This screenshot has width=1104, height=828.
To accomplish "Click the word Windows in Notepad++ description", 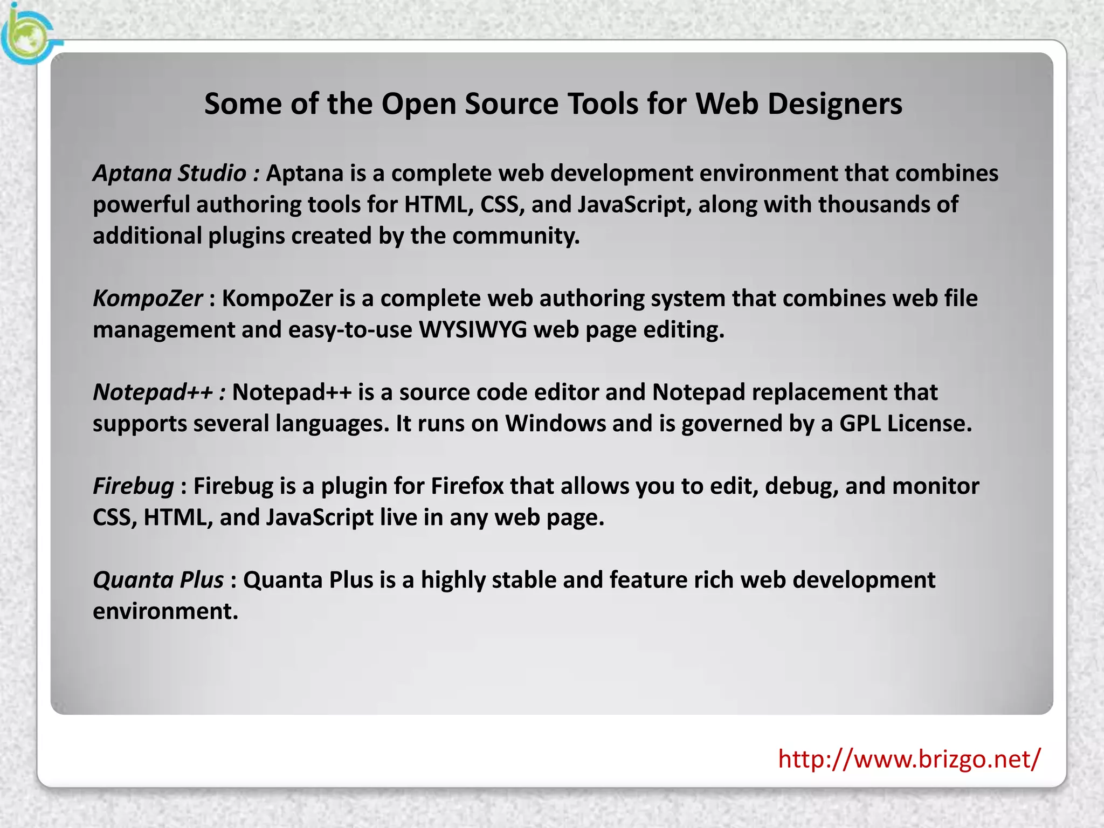I will pyautogui.click(x=555, y=424).
